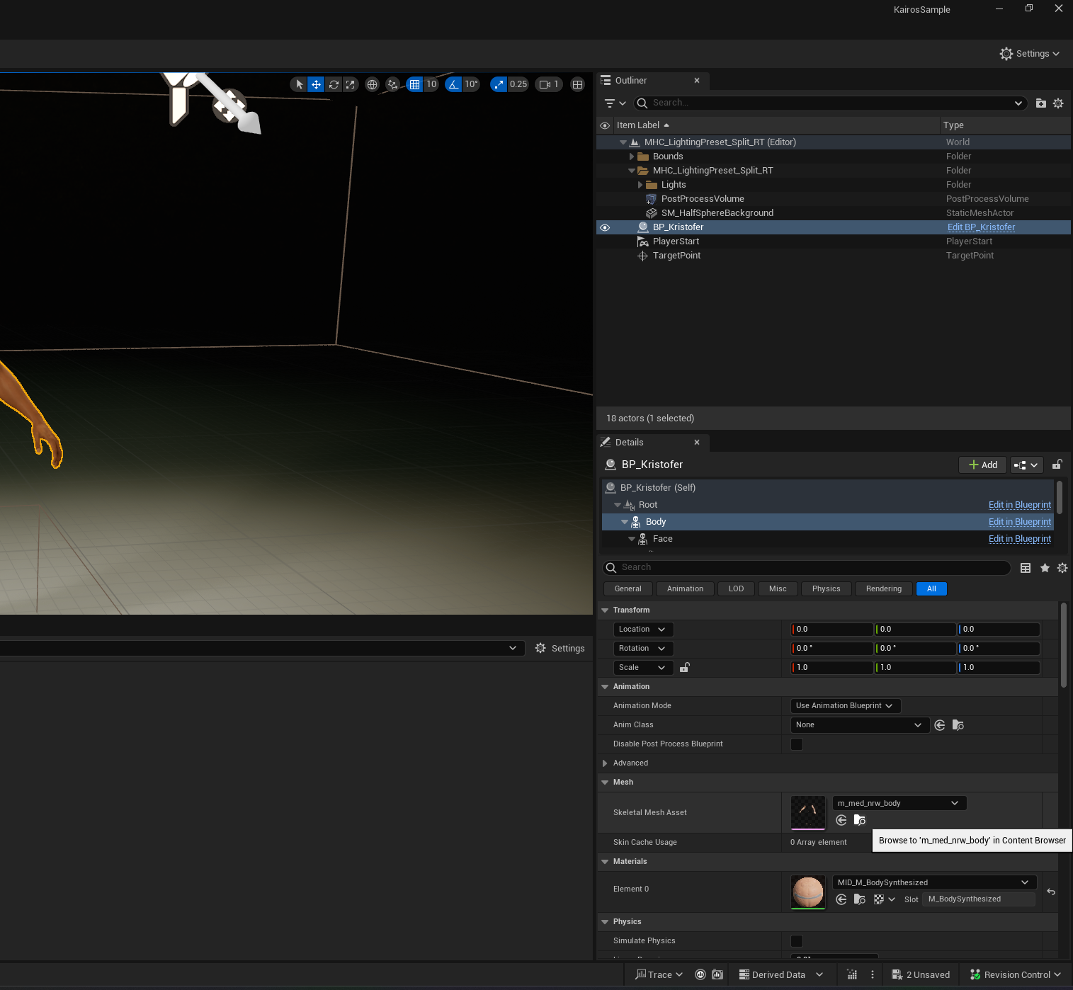Close the Details tab

click(x=697, y=443)
